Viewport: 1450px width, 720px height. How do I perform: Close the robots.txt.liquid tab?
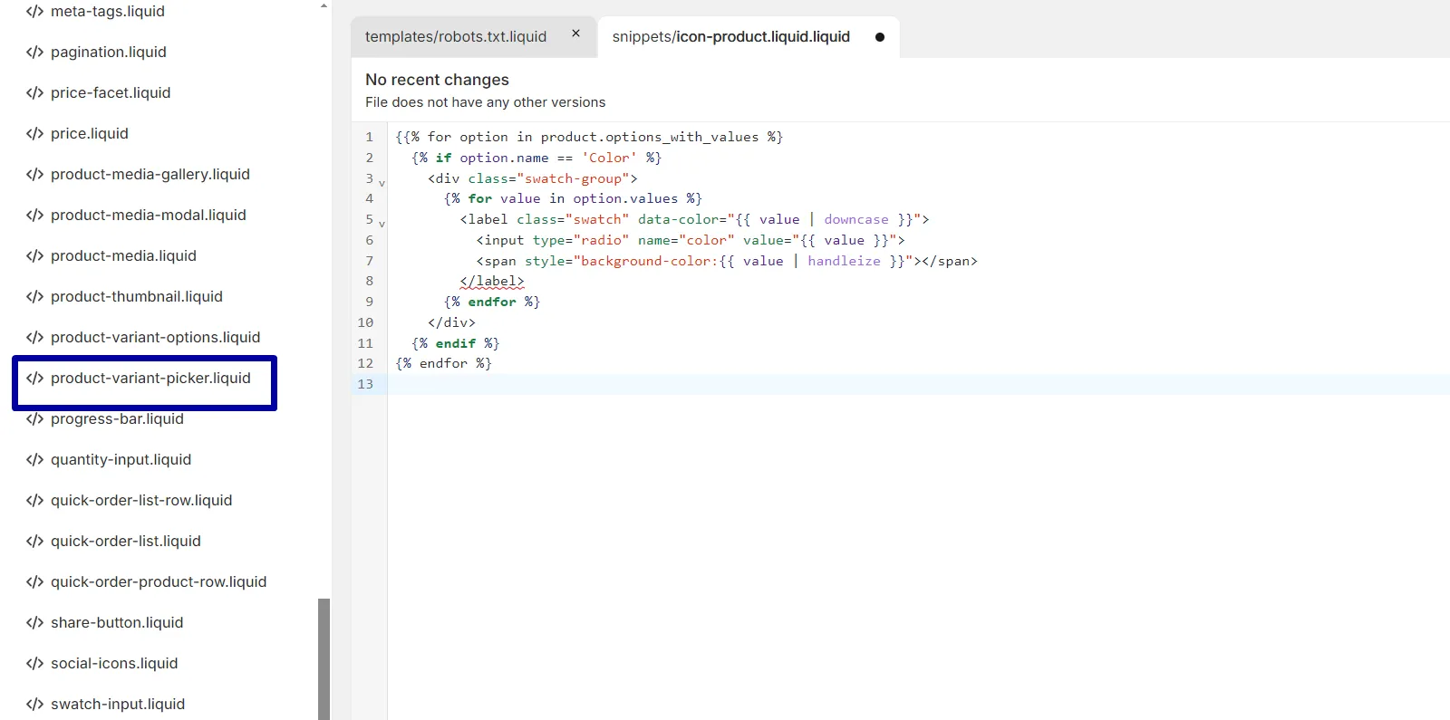(x=575, y=34)
